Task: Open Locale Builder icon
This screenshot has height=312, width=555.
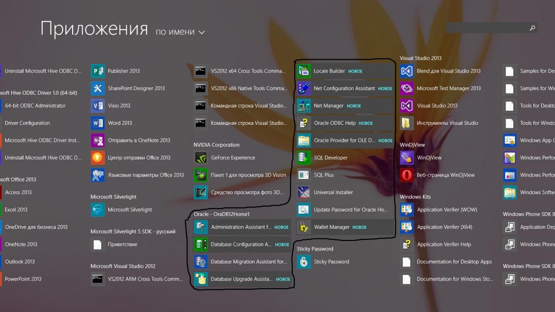Action: coord(303,71)
